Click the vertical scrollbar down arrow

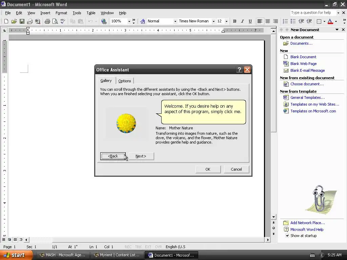[x=274, y=217]
